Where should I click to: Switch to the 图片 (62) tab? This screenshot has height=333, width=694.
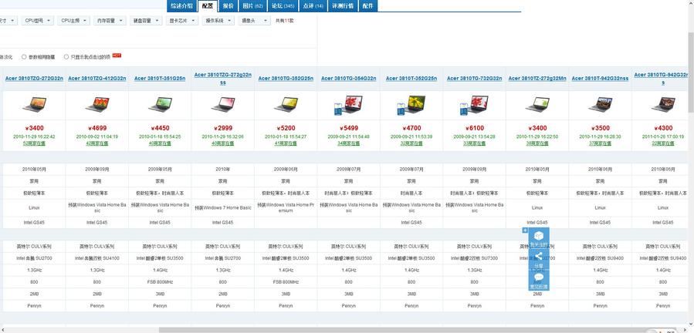click(x=252, y=5)
